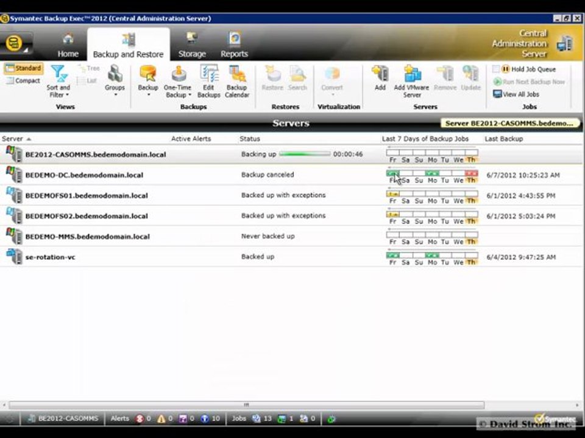Click the scheduled jobs icon showing 13
585x438 pixels.
(256, 419)
